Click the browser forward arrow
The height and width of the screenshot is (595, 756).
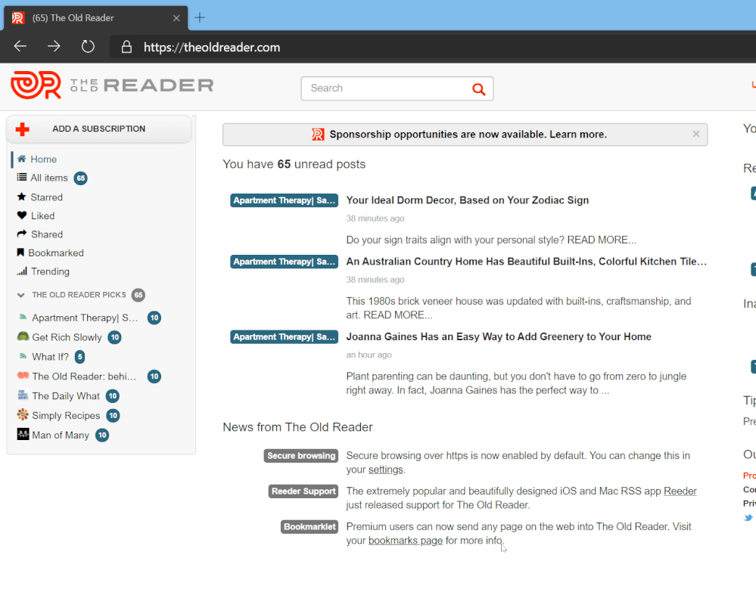point(54,46)
